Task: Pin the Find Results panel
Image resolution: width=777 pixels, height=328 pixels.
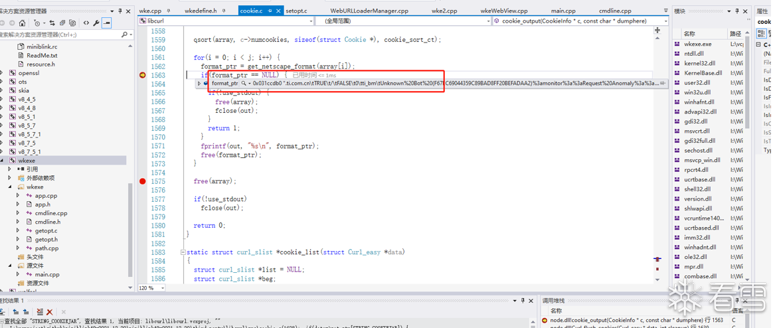Action: point(522,301)
